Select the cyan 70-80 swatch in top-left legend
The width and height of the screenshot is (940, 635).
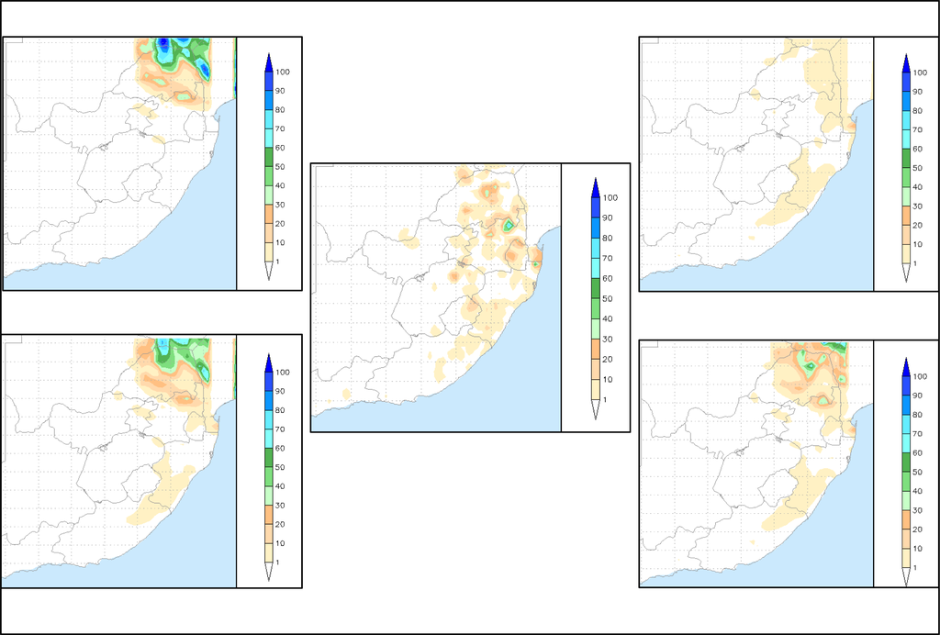pos(269,119)
